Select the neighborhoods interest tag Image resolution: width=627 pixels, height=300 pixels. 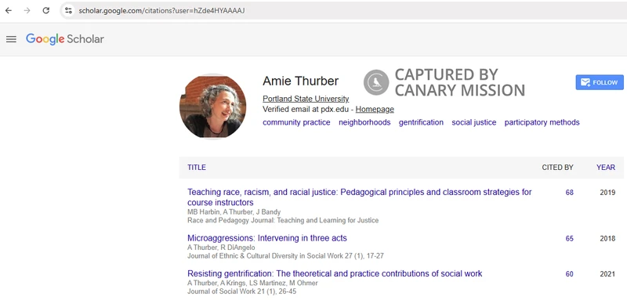364,122
